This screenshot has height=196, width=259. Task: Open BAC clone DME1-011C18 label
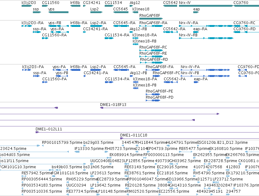click(x=134, y=135)
